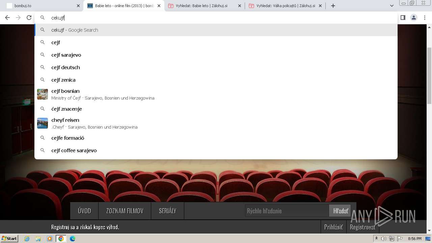Open ZOZNAM FILMOV list
Image resolution: width=432 pixels, height=243 pixels.
point(125,211)
